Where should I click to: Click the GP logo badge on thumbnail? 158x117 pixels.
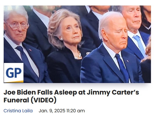pos(14,73)
